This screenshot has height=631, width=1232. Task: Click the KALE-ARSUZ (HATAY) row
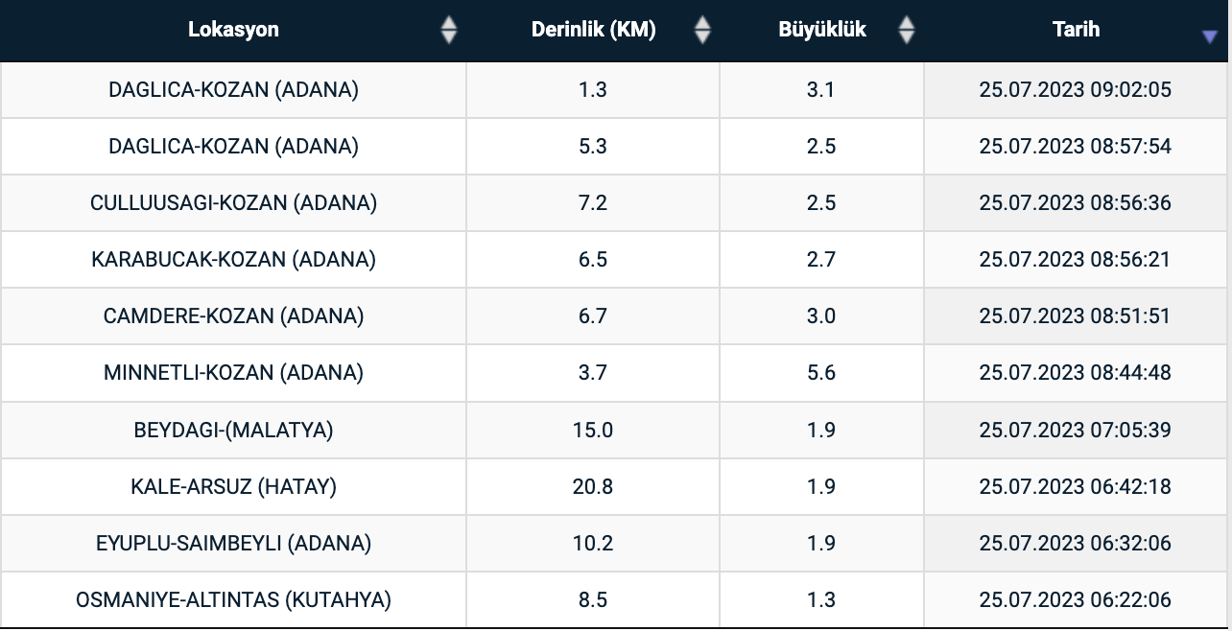[233, 486]
